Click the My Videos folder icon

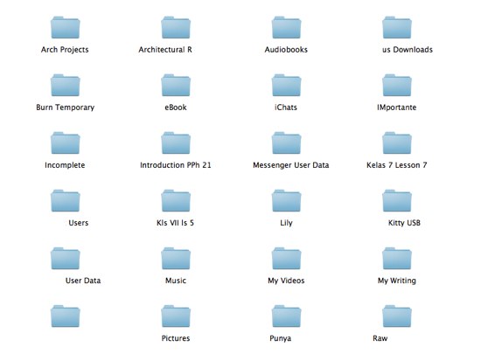(286, 259)
